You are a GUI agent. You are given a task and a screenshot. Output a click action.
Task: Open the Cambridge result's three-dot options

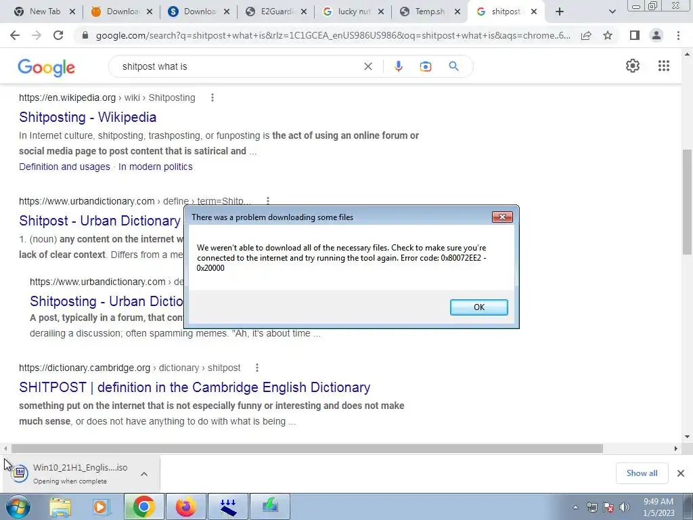[x=256, y=368]
